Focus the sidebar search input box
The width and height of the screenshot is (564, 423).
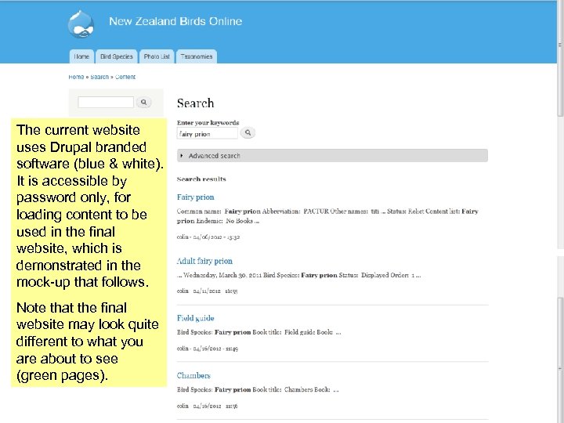pos(106,102)
